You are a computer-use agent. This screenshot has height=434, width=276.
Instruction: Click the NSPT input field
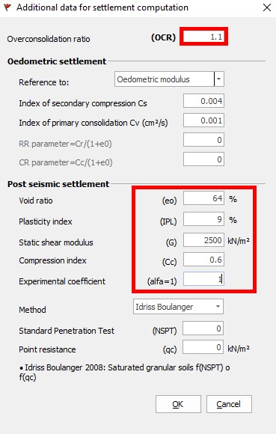203,328
